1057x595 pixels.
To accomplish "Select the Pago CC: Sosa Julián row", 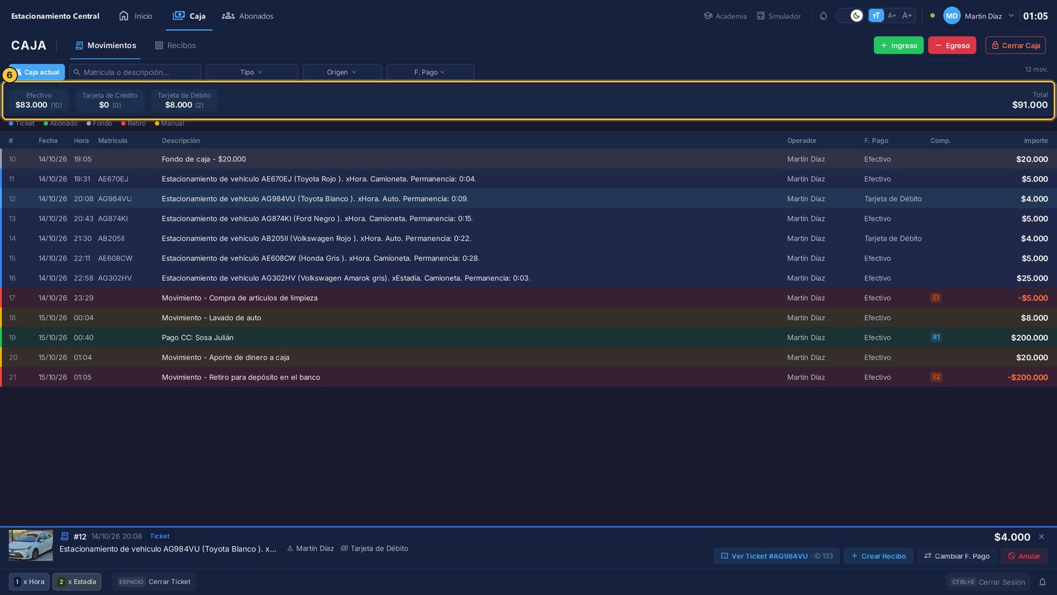I will tap(528, 338).
